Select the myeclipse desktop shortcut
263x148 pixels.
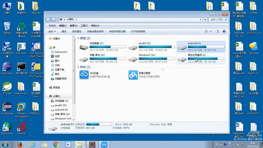click(7, 68)
